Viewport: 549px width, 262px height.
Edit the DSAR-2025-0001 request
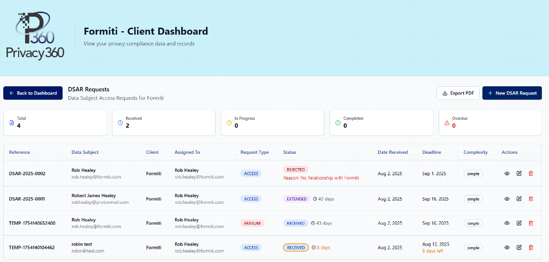pos(519,199)
